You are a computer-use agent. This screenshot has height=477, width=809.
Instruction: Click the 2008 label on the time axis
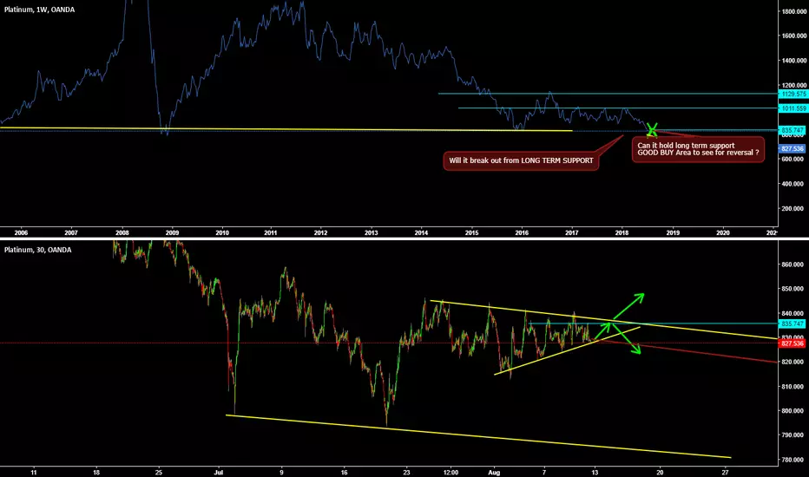122,233
